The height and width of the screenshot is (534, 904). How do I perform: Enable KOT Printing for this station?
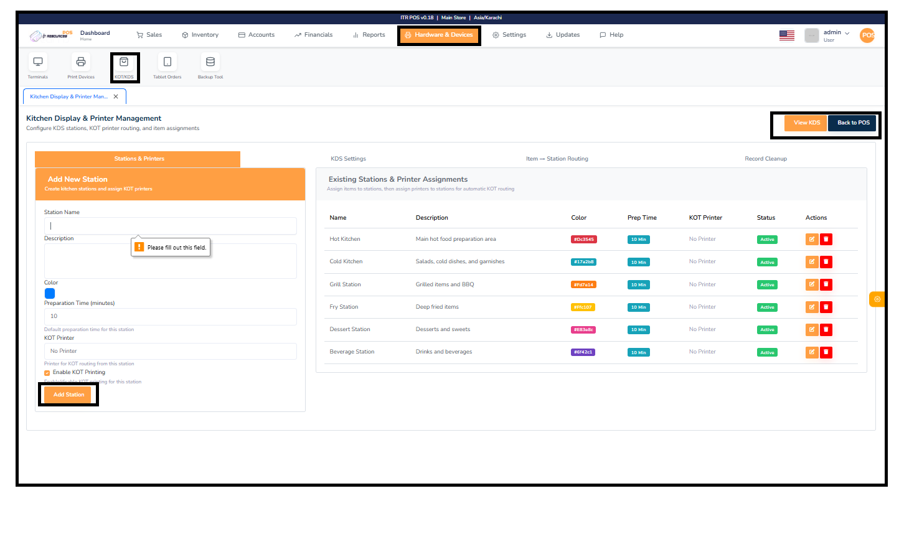click(47, 372)
